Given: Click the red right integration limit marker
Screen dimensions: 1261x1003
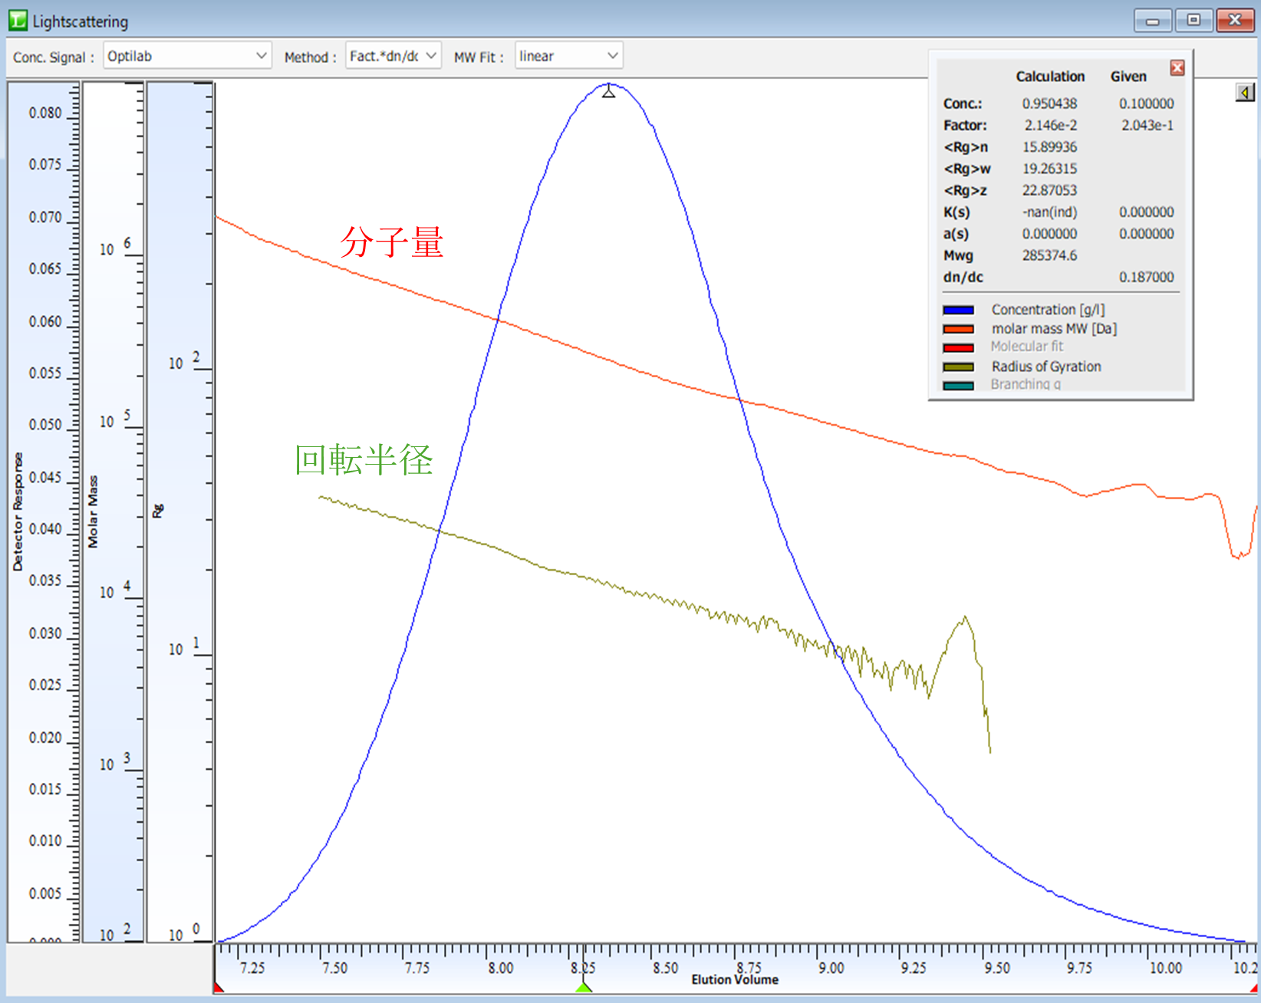Looking at the screenshot, I should [x=1255, y=988].
